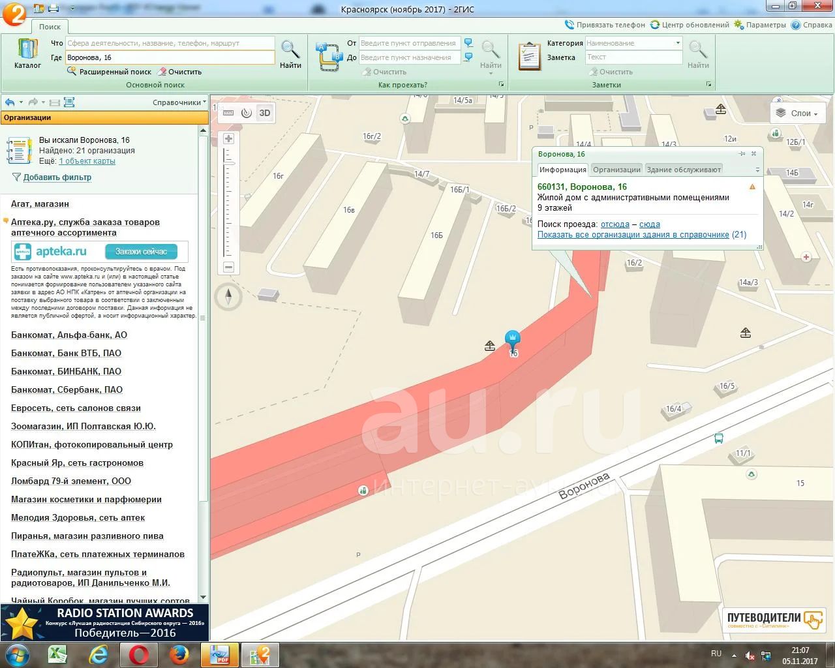835x668 pixels.
Task: Click the Windows Start button
Action: (x=17, y=654)
